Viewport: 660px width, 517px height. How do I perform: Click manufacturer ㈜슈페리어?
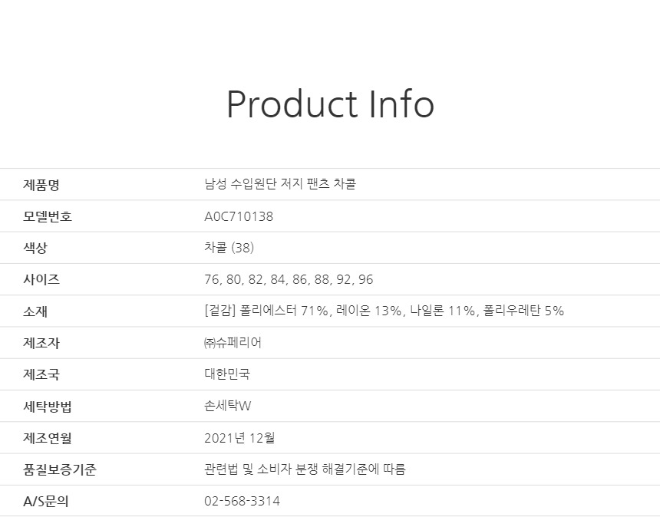pos(233,342)
